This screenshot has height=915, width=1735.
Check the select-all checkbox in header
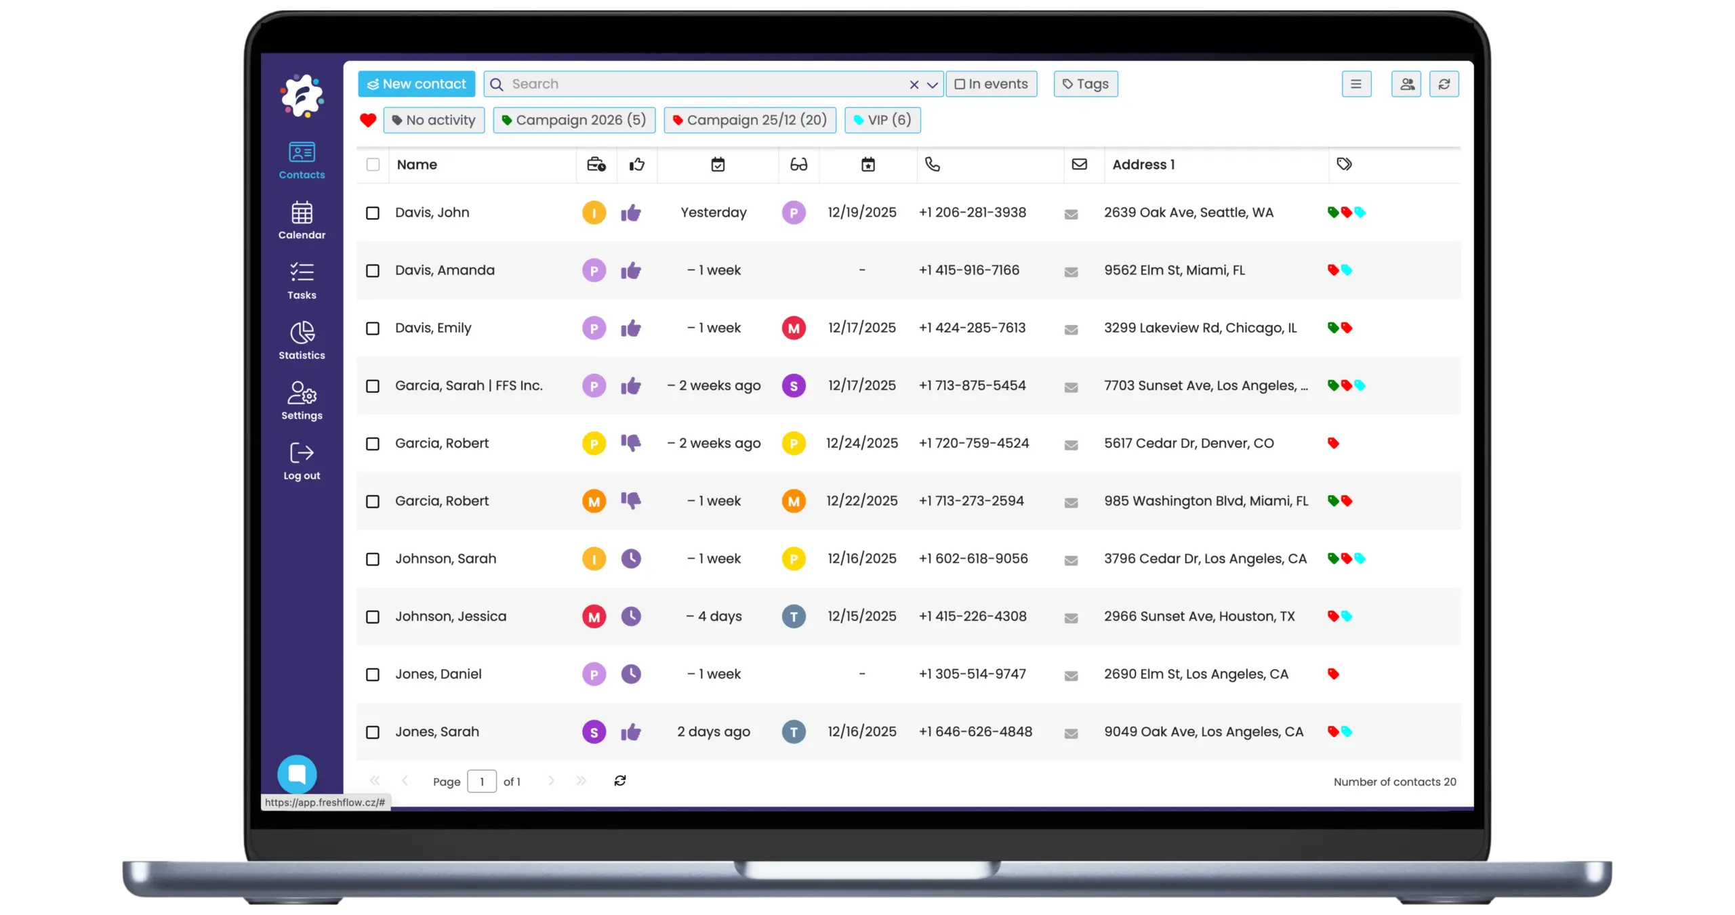(x=373, y=165)
